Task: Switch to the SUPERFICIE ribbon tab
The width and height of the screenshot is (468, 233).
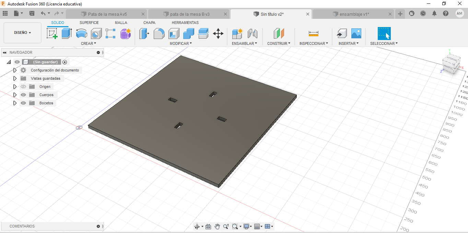Action: coord(89,23)
